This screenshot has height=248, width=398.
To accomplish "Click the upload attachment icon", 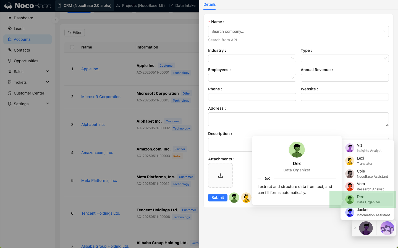I will (x=220, y=176).
